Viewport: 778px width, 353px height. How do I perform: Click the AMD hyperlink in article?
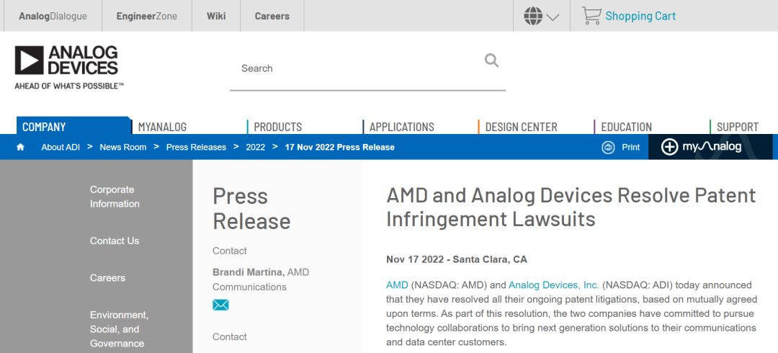(x=397, y=285)
